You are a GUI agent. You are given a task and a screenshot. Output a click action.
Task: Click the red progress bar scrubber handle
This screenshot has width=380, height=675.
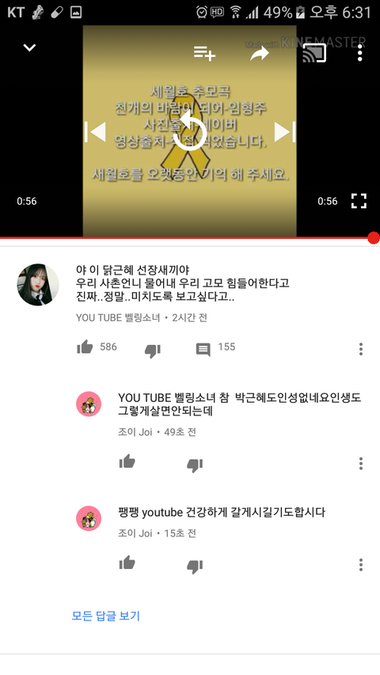tap(374, 237)
